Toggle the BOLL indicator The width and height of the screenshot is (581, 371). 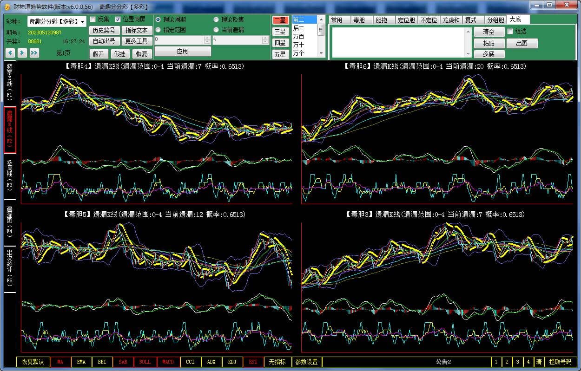pyautogui.click(x=145, y=362)
